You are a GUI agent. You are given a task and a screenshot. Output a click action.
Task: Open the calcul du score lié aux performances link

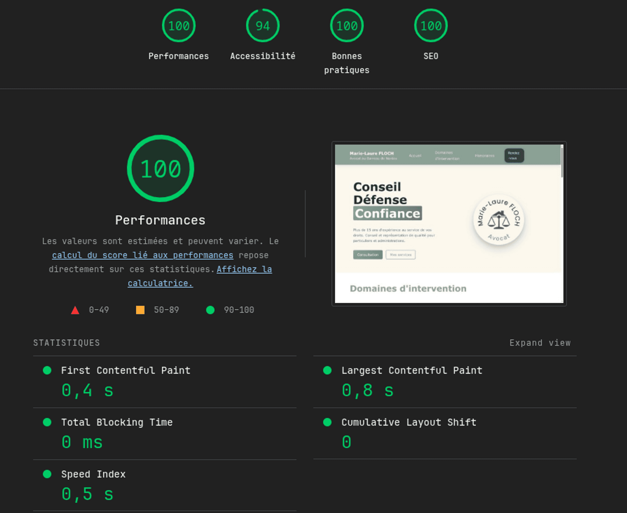142,255
